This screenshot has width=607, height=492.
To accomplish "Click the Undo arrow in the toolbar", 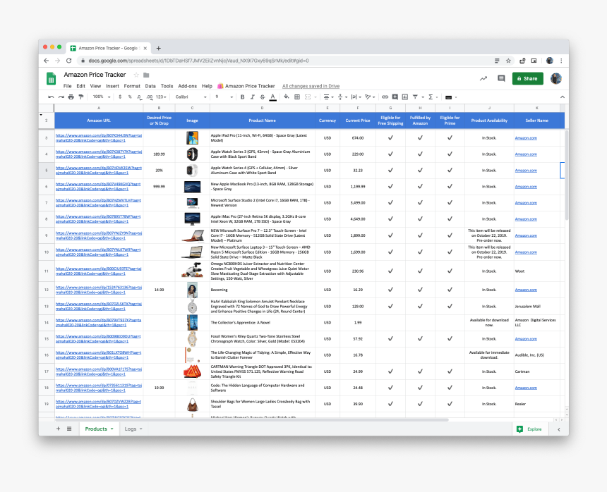I will [51, 97].
